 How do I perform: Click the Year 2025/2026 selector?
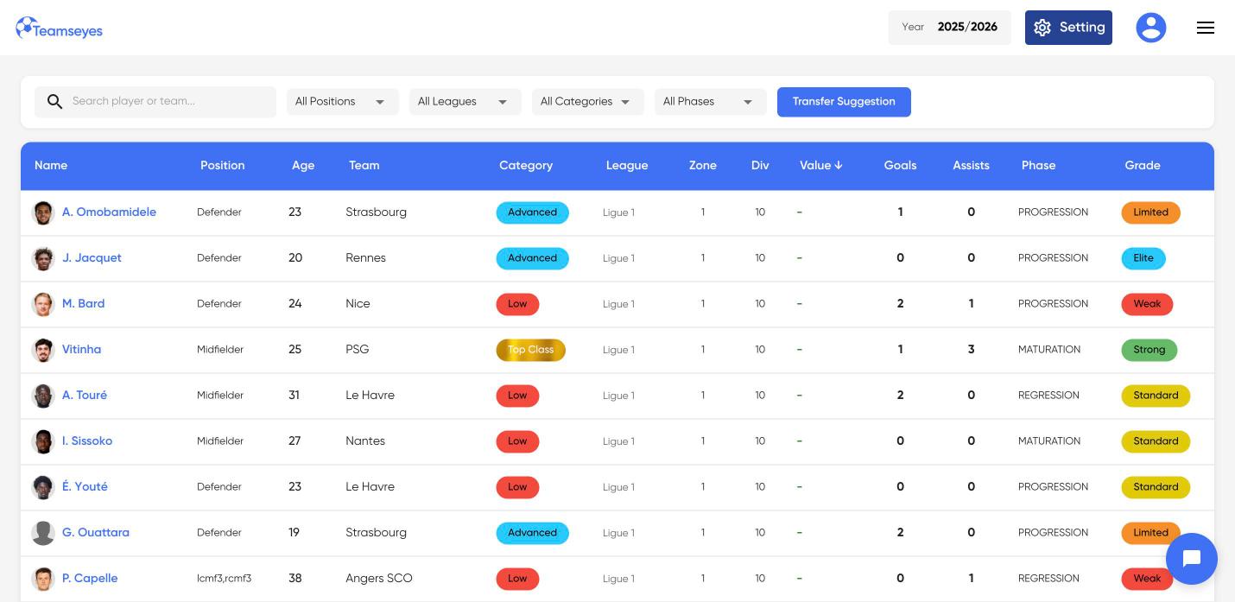click(949, 28)
